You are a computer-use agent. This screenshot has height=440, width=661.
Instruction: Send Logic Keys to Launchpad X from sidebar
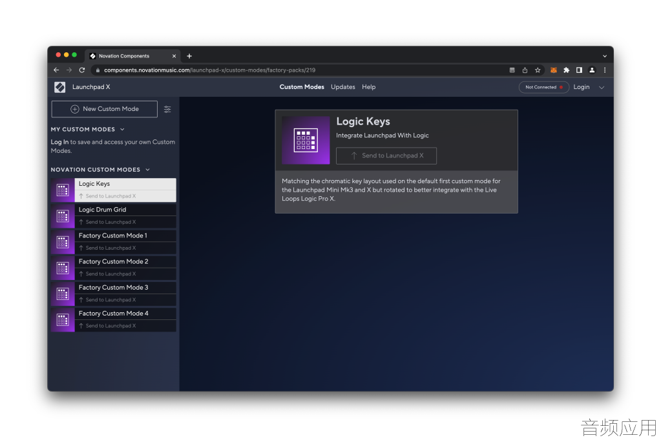125,196
